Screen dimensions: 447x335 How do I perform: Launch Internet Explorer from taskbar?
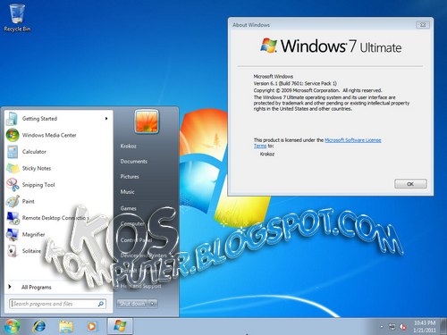click(x=39, y=327)
